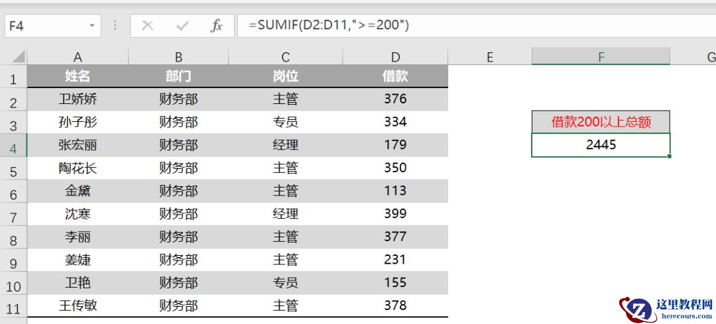Click the formula bar options dots
Viewport: 716px width, 324px height.
point(115,26)
